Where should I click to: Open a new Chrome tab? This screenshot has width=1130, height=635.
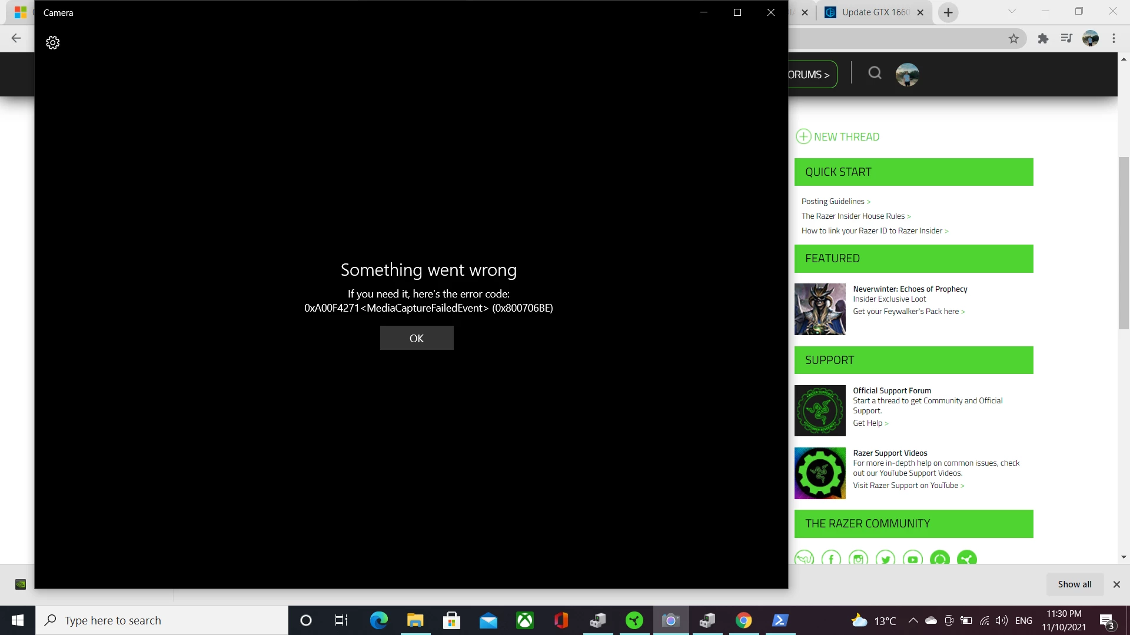coord(948,12)
